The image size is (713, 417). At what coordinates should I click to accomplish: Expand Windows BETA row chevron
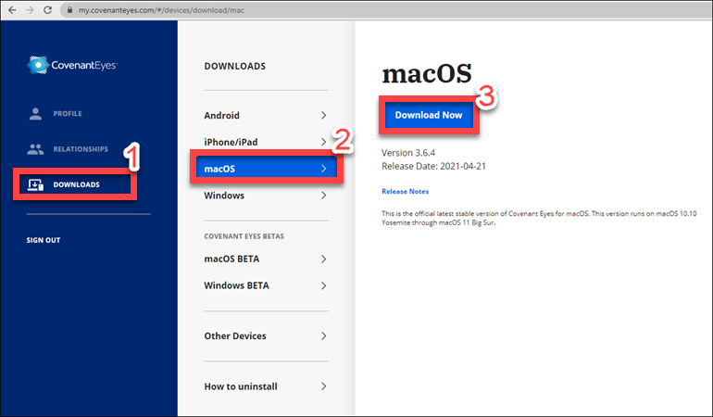(x=324, y=285)
